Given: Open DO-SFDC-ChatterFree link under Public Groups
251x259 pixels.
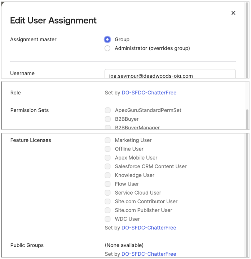Looking at the screenshot, I should pos(149,254).
